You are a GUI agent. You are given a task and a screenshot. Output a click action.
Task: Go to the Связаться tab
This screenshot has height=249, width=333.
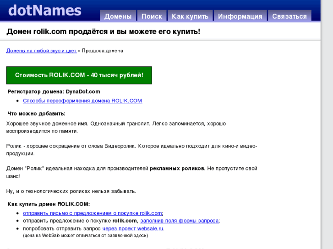click(289, 16)
